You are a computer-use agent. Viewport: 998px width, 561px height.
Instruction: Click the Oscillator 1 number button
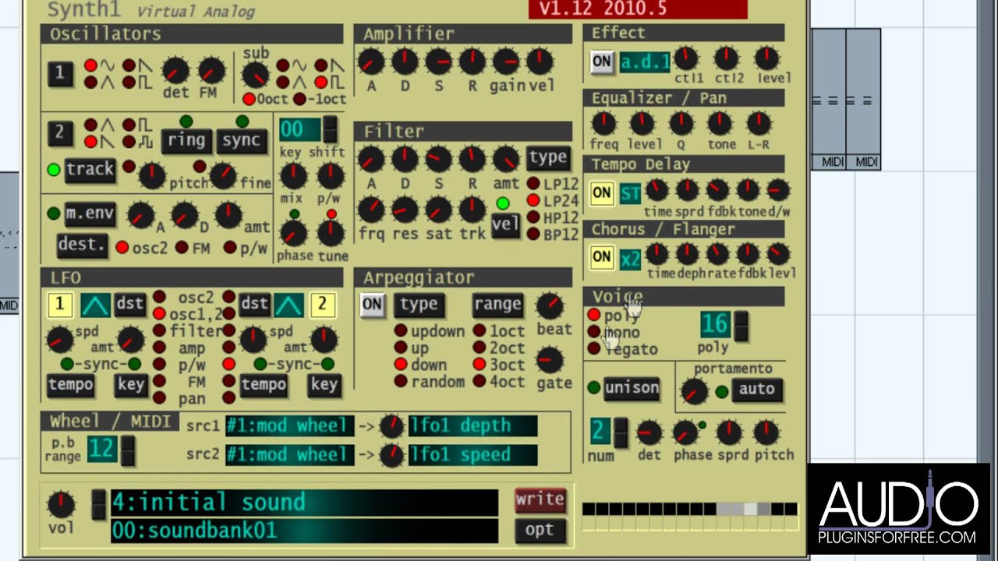60,73
